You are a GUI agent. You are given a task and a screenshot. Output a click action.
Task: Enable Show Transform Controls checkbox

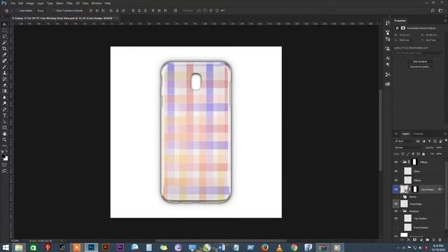click(54, 10)
